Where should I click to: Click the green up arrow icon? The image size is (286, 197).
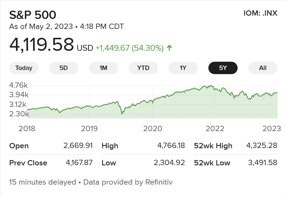[x=169, y=48]
